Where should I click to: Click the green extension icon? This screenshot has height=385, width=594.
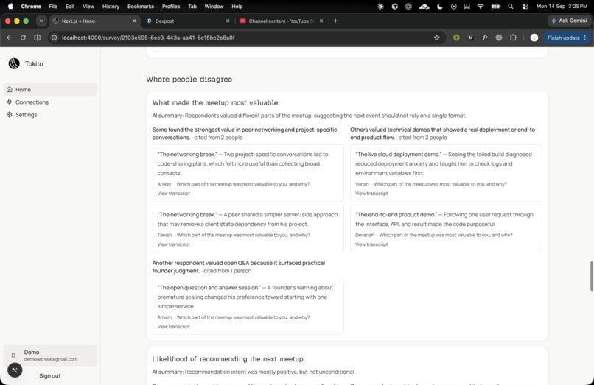click(456, 38)
